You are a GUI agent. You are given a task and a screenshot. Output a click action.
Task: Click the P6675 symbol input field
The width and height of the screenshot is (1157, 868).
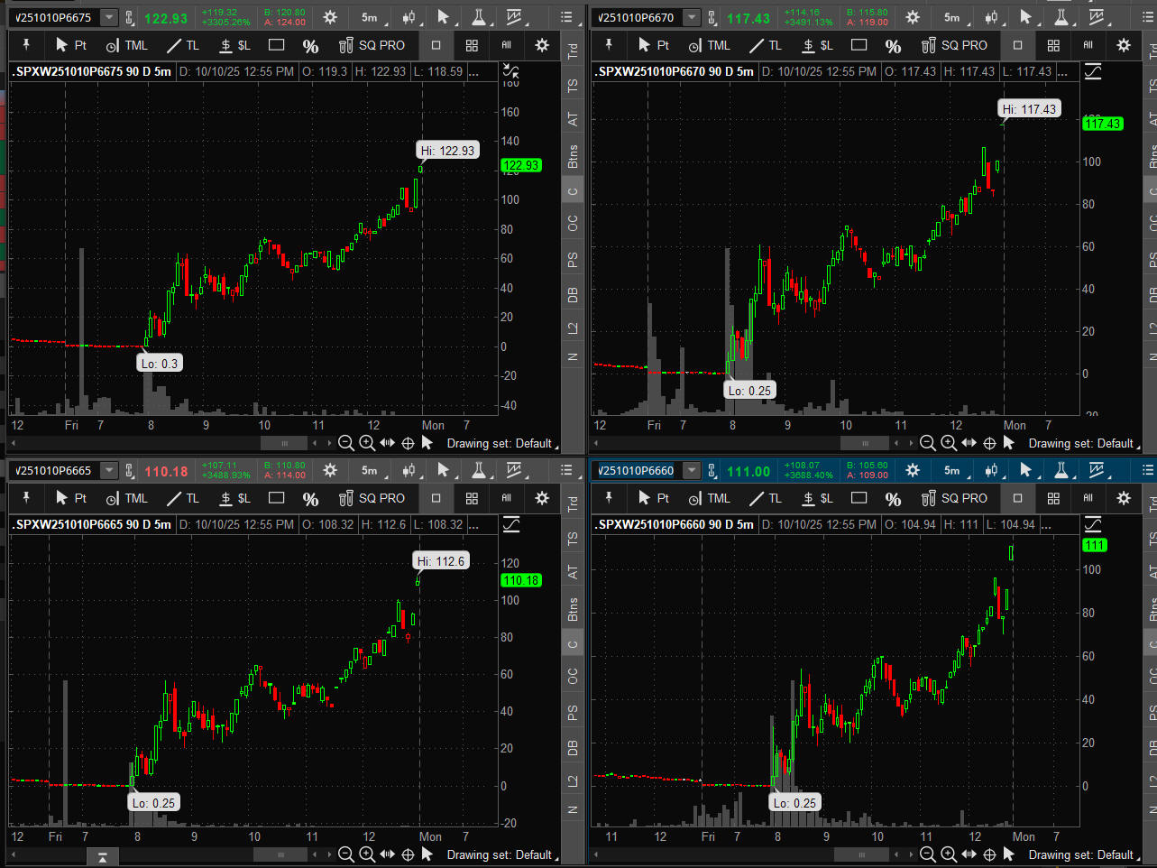(56, 17)
